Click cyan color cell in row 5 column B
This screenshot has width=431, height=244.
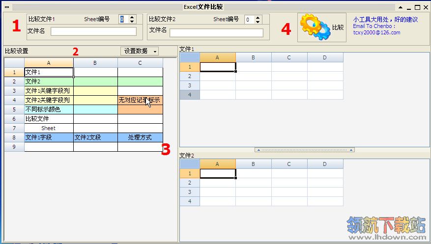point(95,109)
